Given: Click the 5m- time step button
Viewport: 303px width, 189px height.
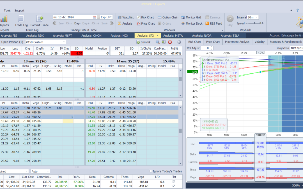Looking at the screenshot, I should tap(61, 23).
